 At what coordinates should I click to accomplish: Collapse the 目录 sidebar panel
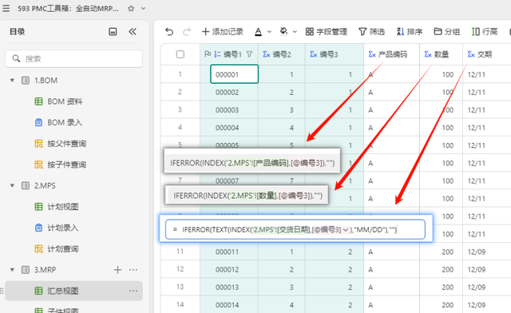[x=133, y=32]
